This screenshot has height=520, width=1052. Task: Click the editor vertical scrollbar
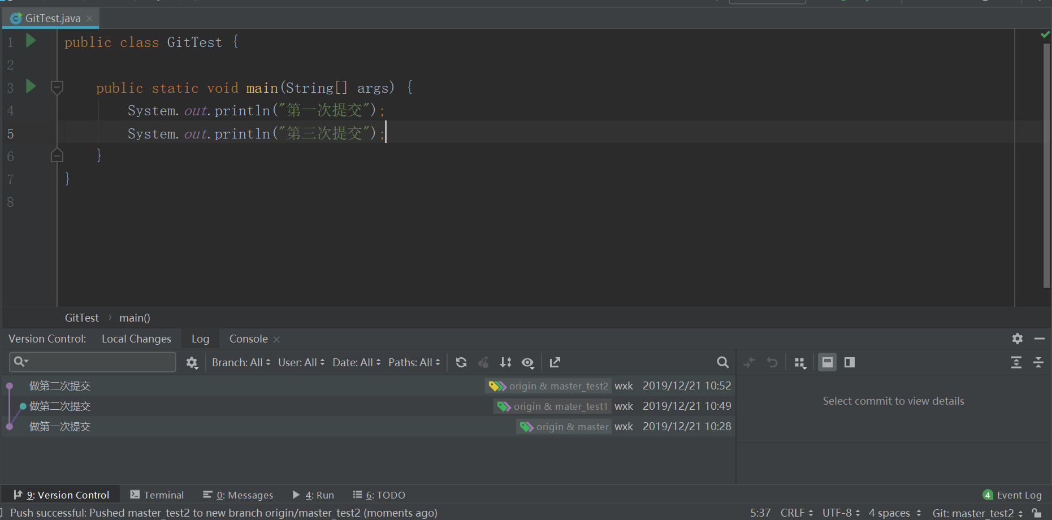(1046, 165)
